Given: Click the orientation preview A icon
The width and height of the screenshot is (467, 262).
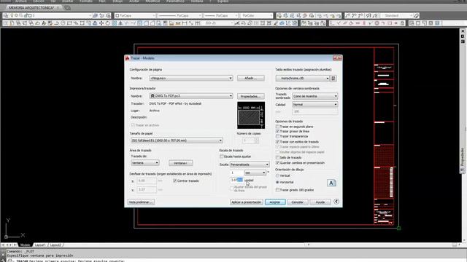Looking at the screenshot, I should click(331, 183).
